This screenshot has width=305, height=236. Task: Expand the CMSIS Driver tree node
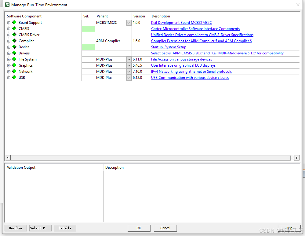[9, 35]
